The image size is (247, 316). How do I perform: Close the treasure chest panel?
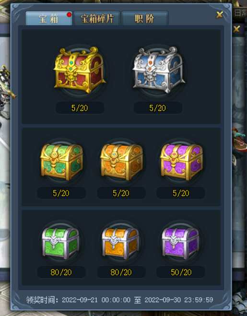[220, 15]
